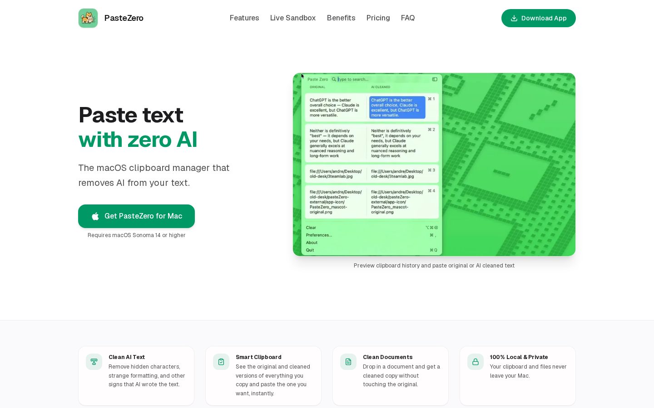This screenshot has width=654, height=408.
Task: Toggle the sidebar layout icon in the app preview
Action: pyautogui.click(x=435, y=79)
